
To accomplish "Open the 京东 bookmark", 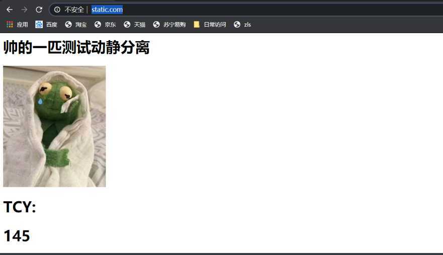I will click(x=105, y=25).
